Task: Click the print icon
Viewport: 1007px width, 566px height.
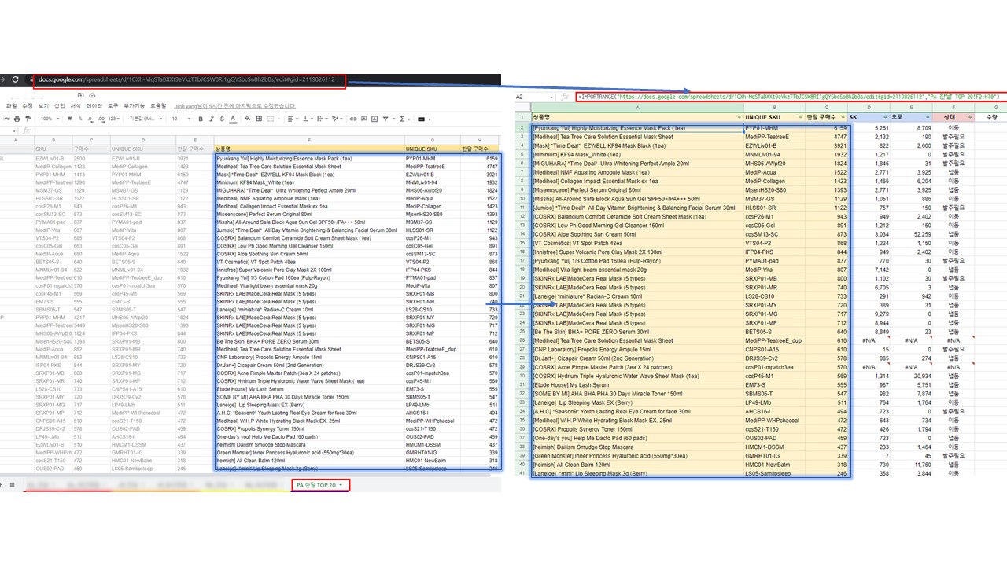Action: coord(17,119)
